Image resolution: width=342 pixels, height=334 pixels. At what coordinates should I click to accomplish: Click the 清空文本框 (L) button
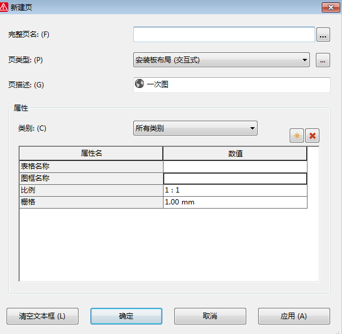click(43, 316)
